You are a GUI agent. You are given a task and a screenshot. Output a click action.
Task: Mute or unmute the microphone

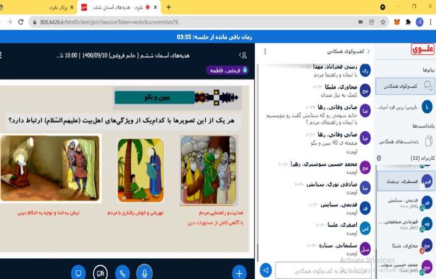144,273
